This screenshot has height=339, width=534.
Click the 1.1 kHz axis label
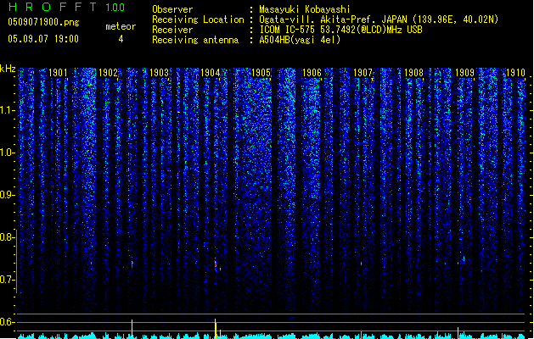(x=7, y=110)
